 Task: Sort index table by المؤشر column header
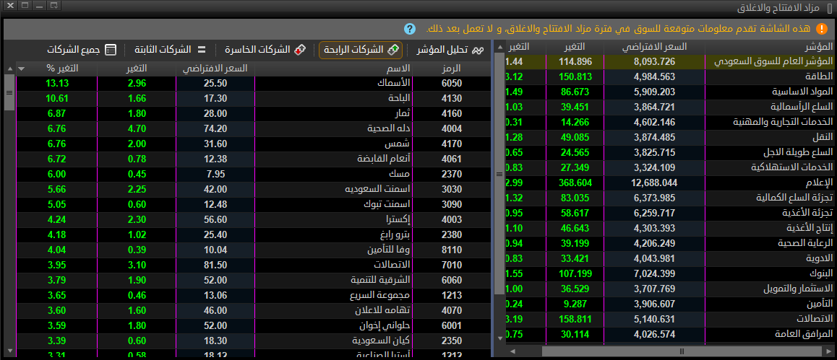[770, 47]
